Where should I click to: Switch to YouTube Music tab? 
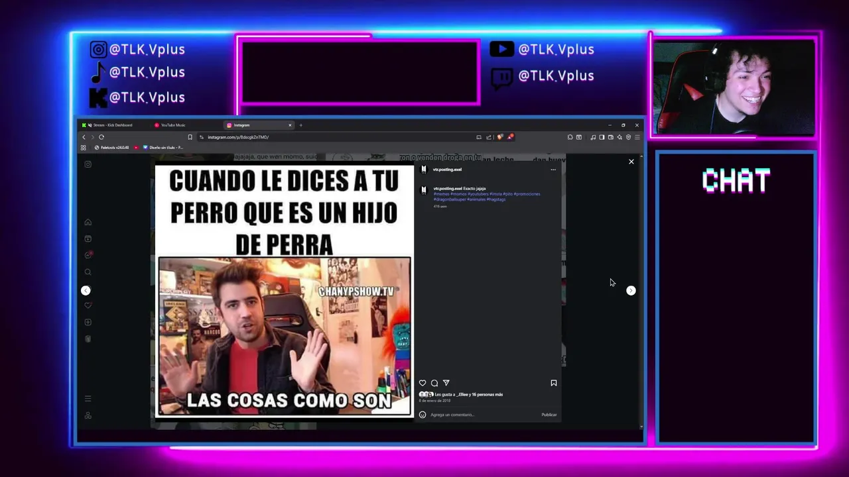click(x=173, y=125)
